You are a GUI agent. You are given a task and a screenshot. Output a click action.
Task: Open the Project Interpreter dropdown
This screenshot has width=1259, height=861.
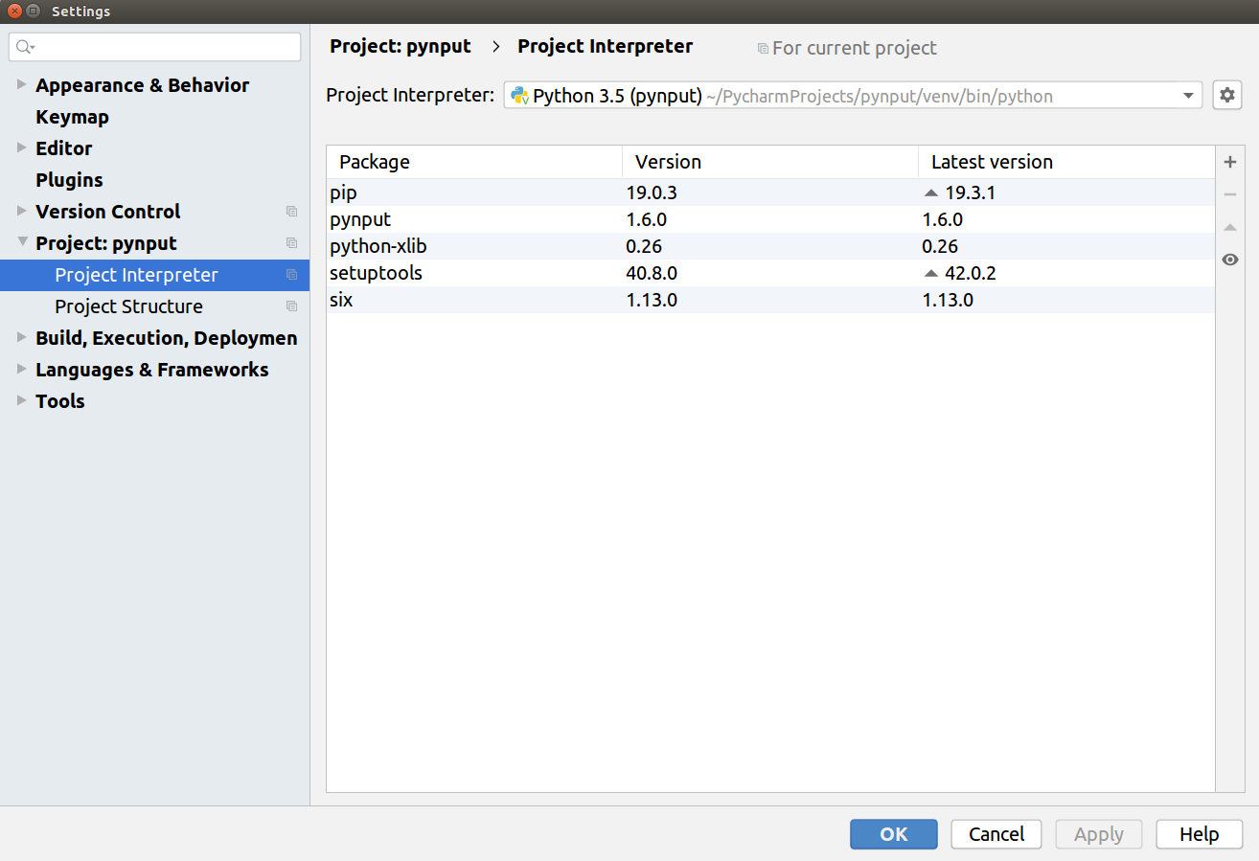point(1188,96)
